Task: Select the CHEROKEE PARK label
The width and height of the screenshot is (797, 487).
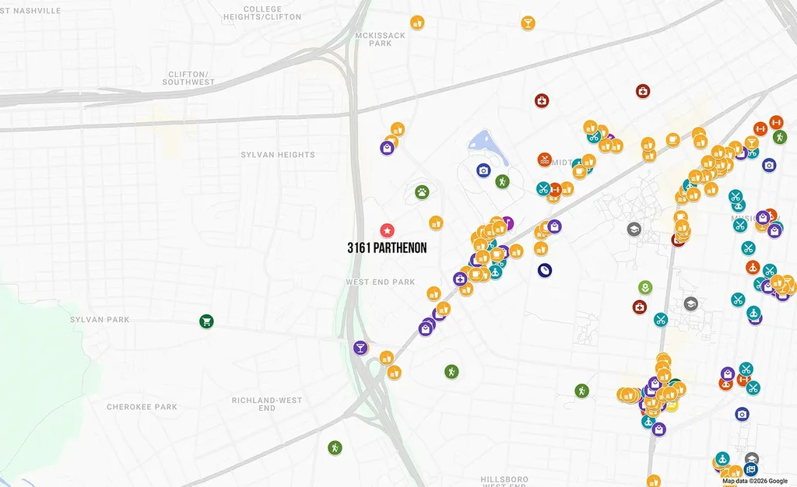Action: 142,407
